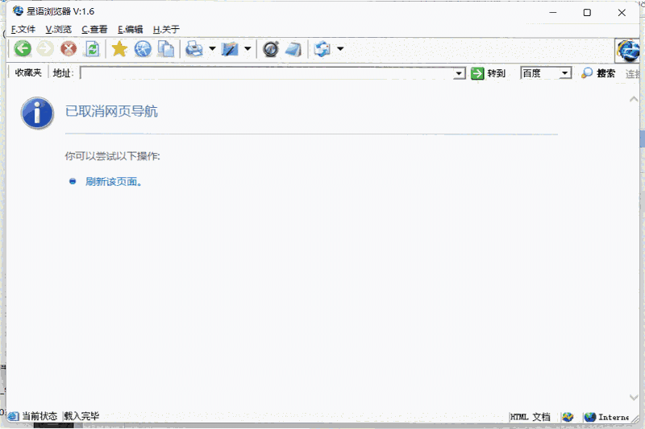Click the copy pages icon in toolbar
The height and width of the screenshot is (429, 645).
tap(166, 49)
